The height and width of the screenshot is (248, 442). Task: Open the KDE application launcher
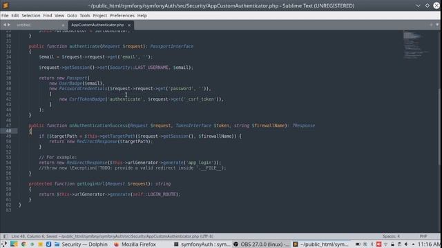point(4,244)
